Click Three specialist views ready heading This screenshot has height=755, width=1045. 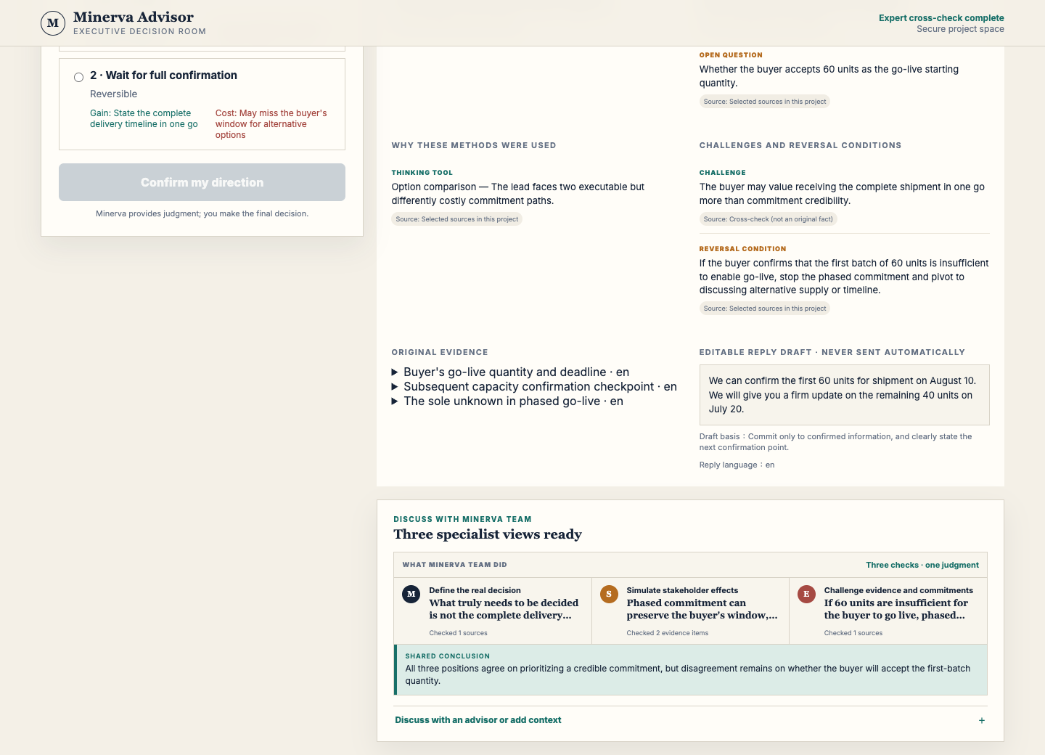point(488,534)
